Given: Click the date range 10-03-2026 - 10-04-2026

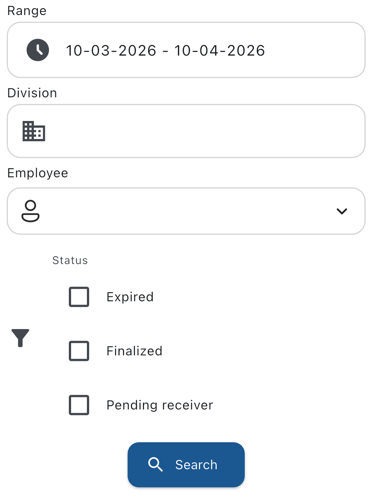Looking at the screenshot, I should (166, 50).
